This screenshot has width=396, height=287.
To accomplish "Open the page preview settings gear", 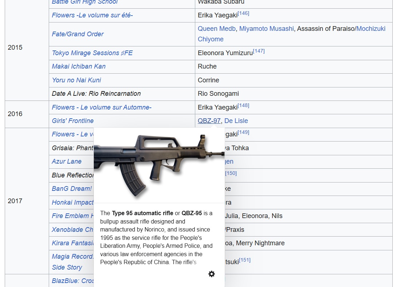I will [x=212, y=274].
